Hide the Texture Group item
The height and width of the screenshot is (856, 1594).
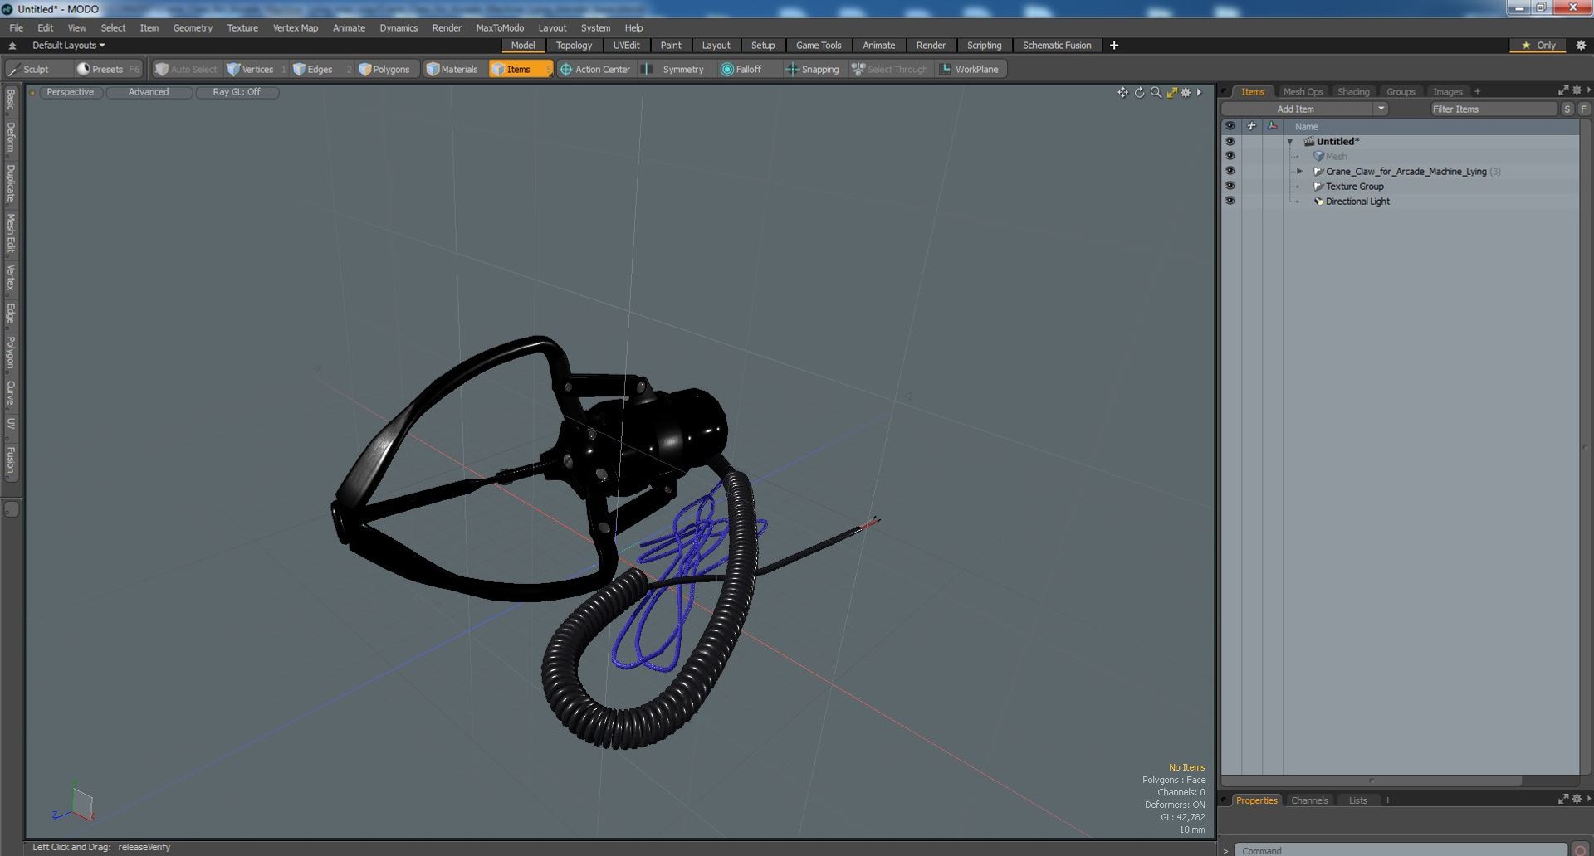point(1230,186)
